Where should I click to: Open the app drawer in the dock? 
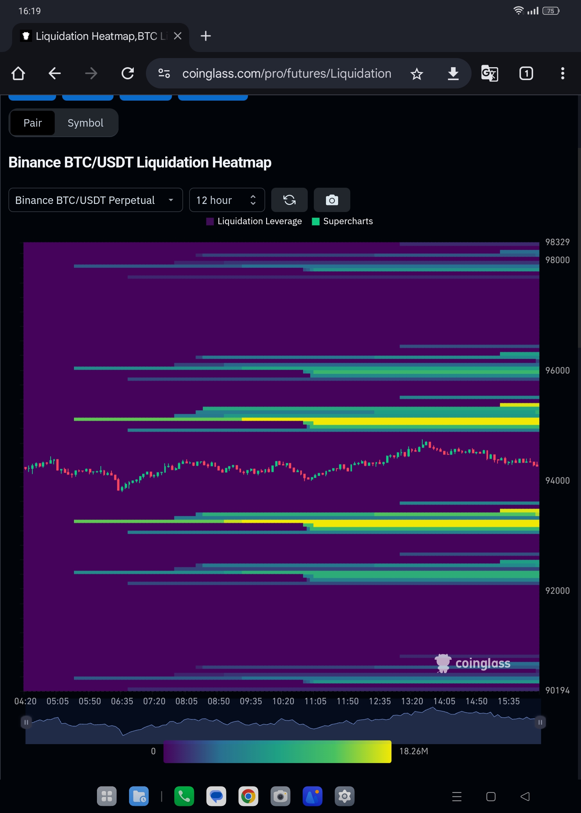click(x=107, y=796)
